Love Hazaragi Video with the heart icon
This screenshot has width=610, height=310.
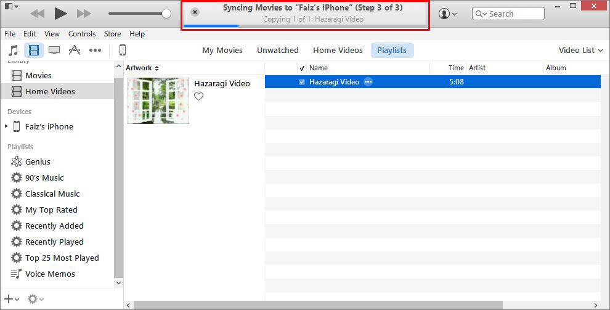pos(199,96)
